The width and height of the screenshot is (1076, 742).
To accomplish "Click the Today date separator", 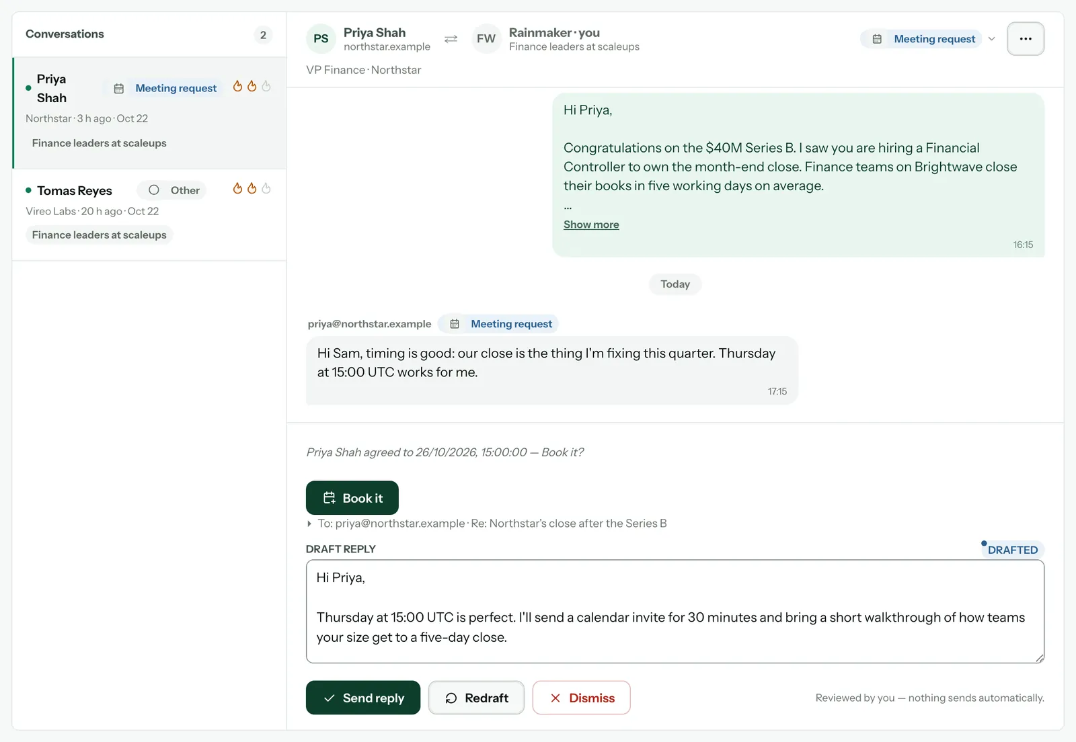I will click(x=675, y=284).
